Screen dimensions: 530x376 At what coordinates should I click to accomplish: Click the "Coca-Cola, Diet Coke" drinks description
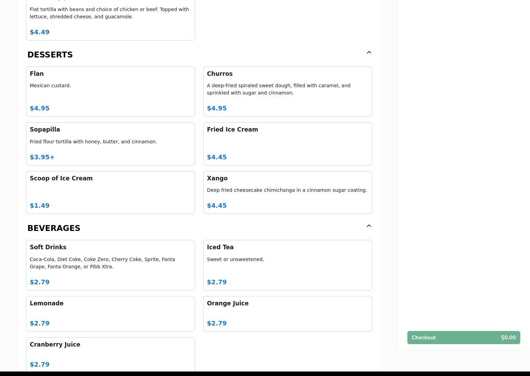(103, 263)
